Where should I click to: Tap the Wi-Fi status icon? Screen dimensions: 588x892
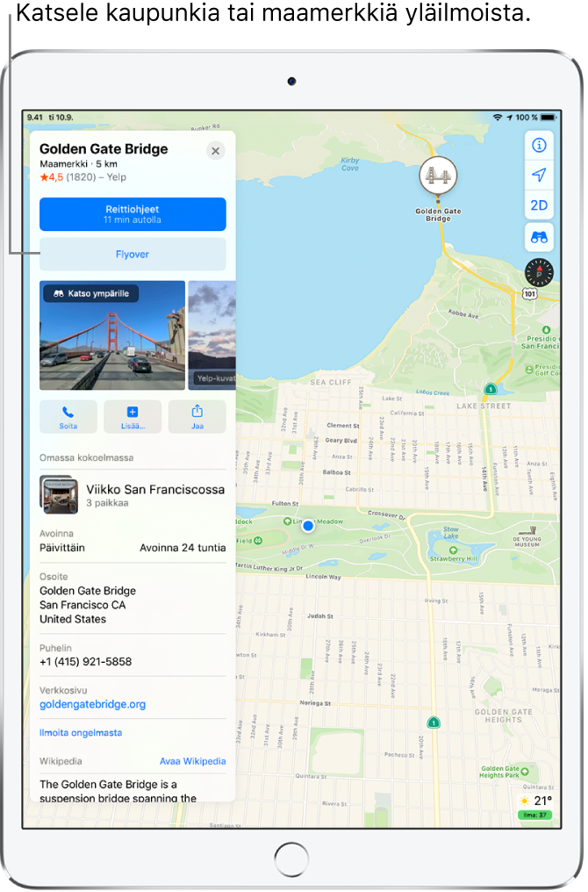point(498,118)
